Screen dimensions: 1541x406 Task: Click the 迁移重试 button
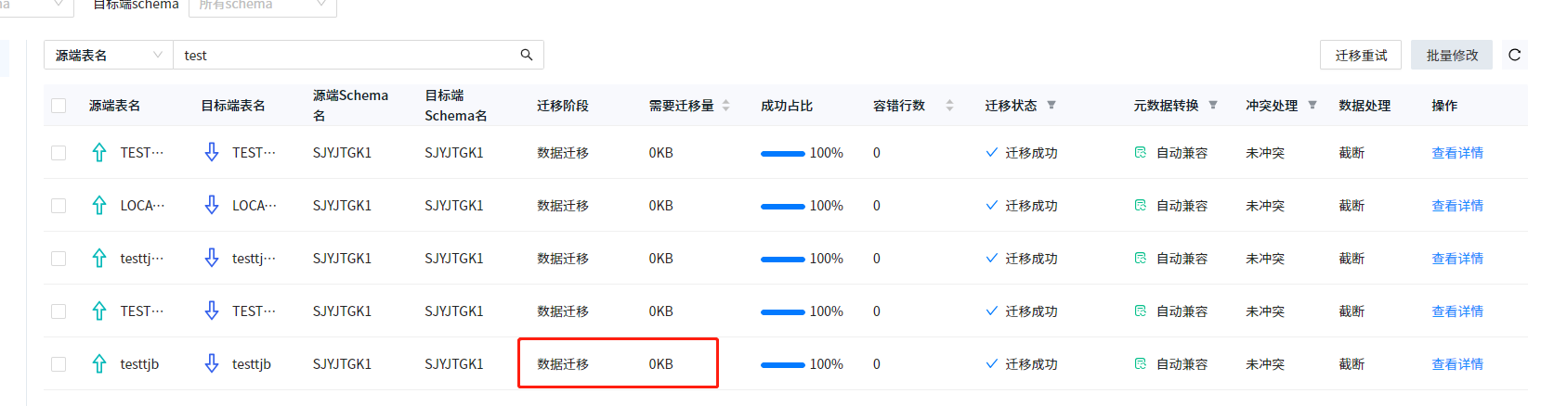coord(1361,55)
